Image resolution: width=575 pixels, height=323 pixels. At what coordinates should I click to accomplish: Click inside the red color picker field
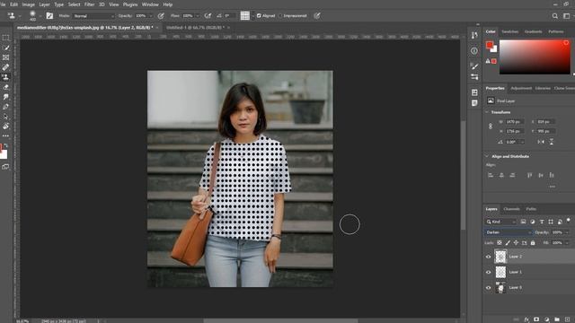click(535, 57)
